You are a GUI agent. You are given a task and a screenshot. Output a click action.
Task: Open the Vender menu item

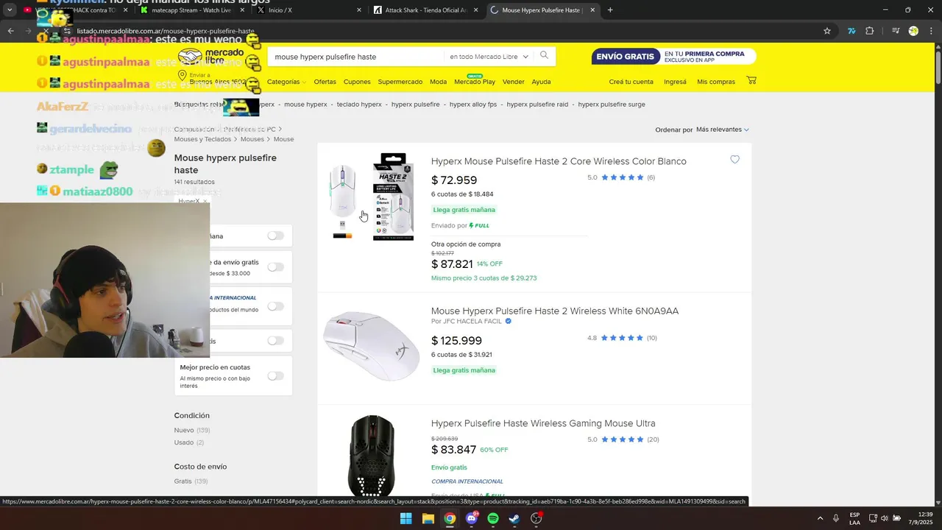513,82
